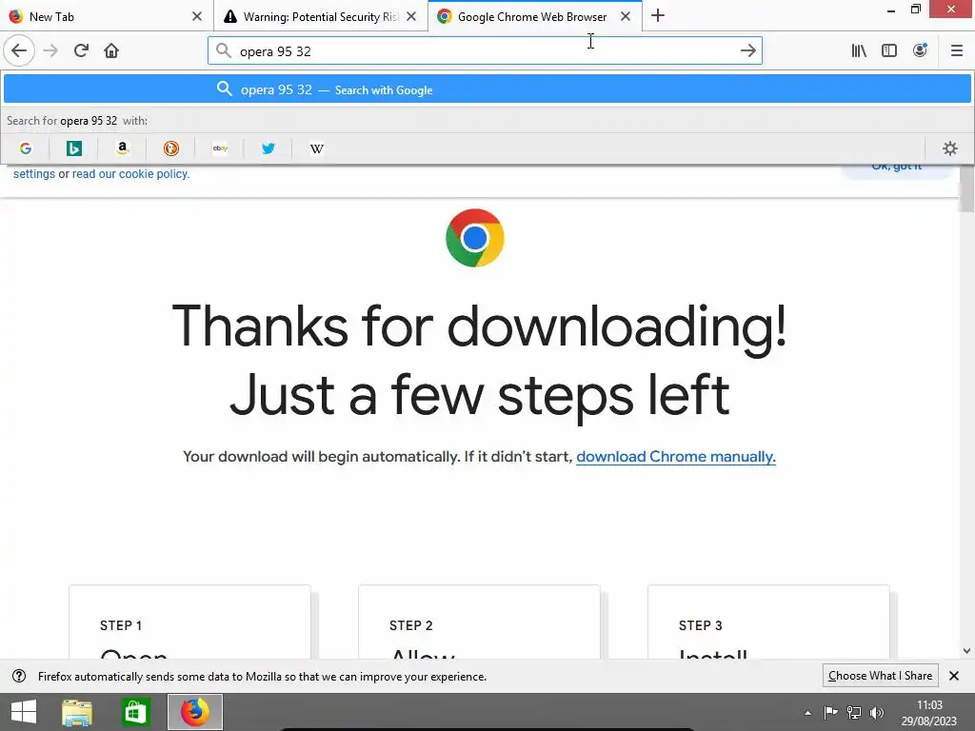Click Firefox icon in taskbar
Image resolution: width=975 pixels, height=731 pixels.
pos(195,712)
